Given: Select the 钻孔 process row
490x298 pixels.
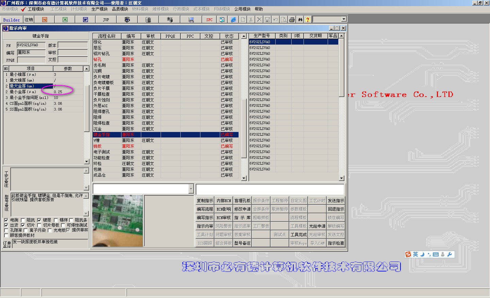Looking at the screenshot, I should [x=165, y=60].
